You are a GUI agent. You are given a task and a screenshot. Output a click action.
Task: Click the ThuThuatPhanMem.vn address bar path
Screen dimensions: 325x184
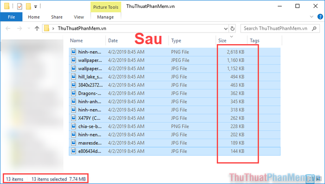click(x=82, y=28)
